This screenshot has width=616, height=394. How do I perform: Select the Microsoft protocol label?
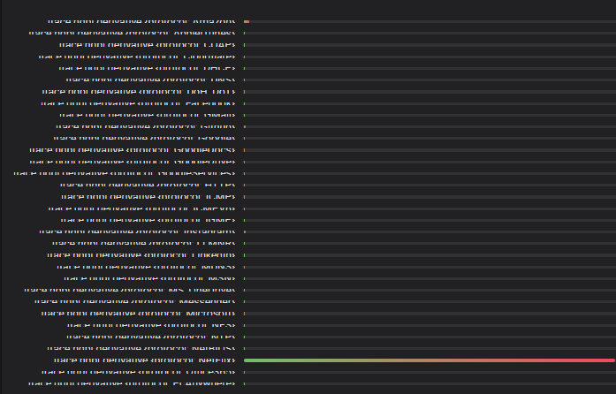(138, 314)
